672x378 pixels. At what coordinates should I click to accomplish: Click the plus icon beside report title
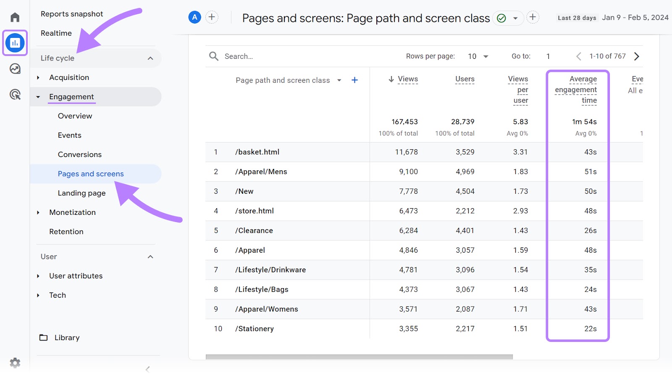pyautogui.click(x=533, y=17)
